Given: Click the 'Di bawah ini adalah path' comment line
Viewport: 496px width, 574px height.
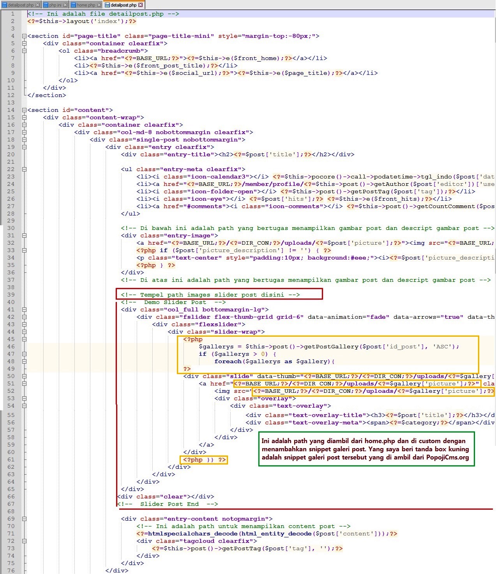Looking at the screenshot, I should click(308, 228).
